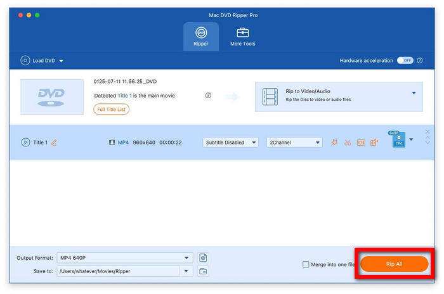Open the folder icon next to Save to
Image resolution: width=444 pixels, height=294 pixels.
pos(203,271)
